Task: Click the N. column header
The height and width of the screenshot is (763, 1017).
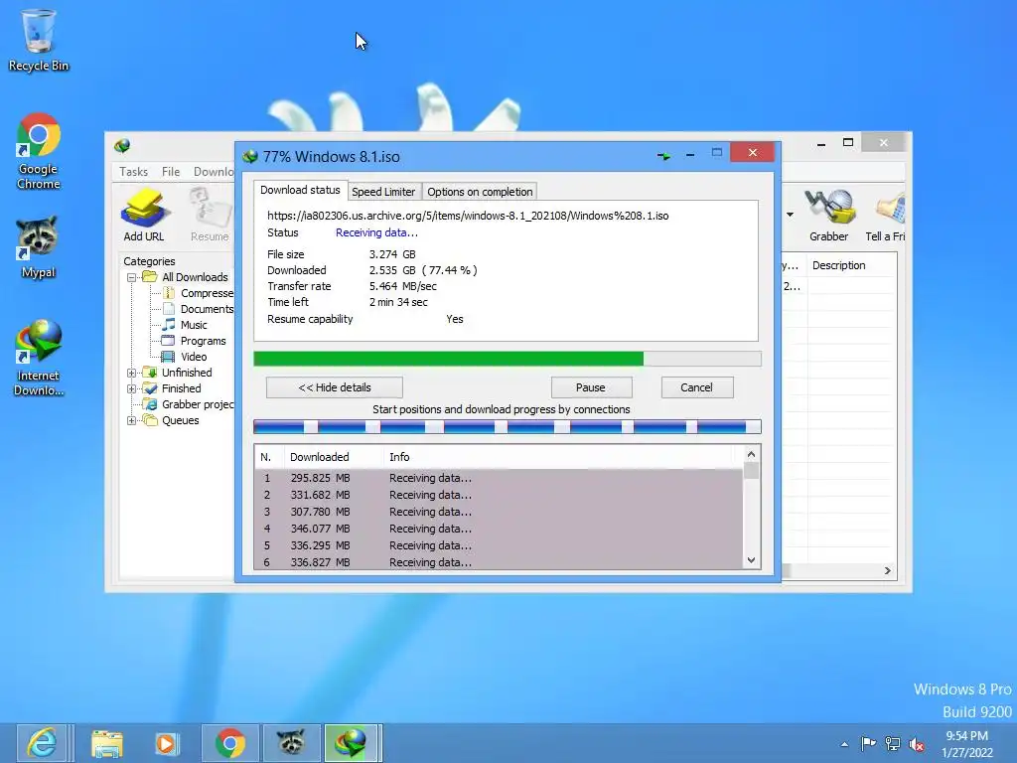Action: [x=269, y=457]
